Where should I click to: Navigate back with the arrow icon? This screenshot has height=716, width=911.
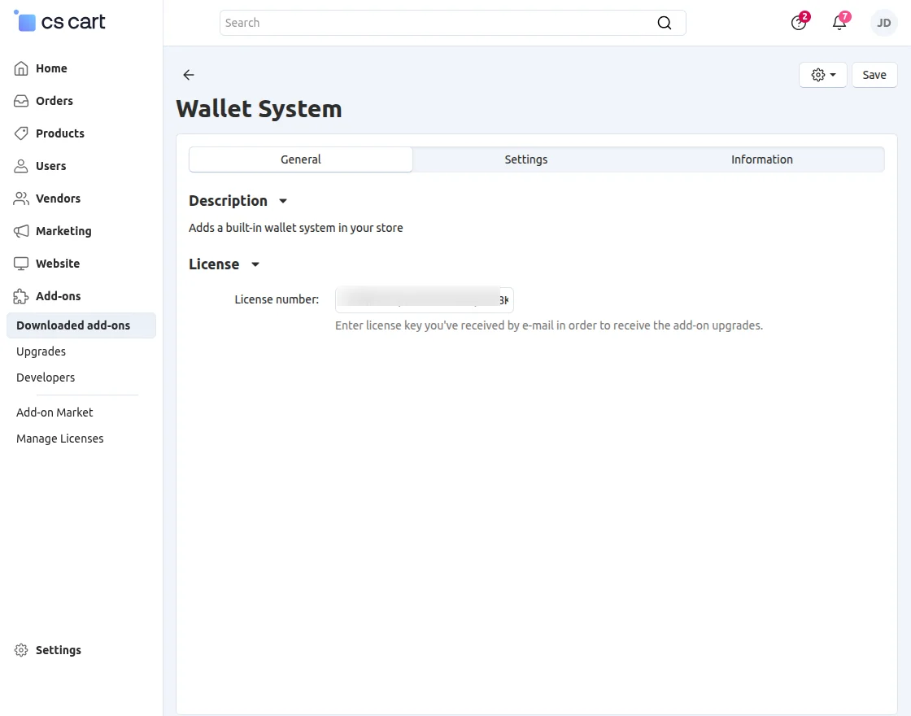tap(188, 75)
